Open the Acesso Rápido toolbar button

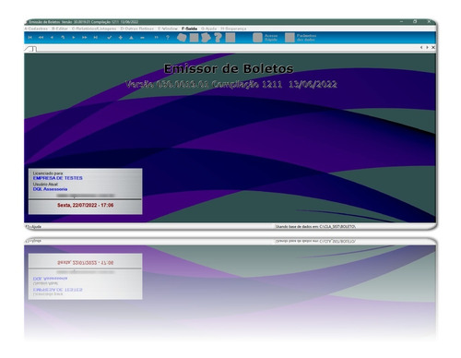pos(265,38)
